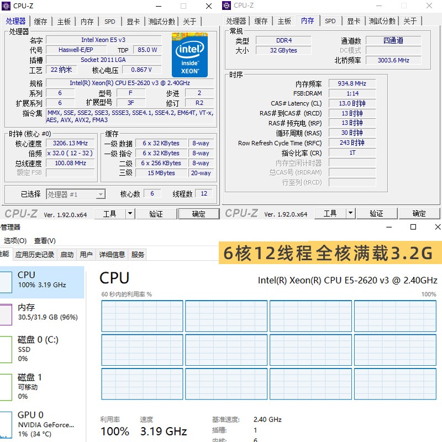Viewport: 442px width, 442px height.
Task: Select 磁盘 0 (C:) SSD sidebar item
Action: pos(42,349)
